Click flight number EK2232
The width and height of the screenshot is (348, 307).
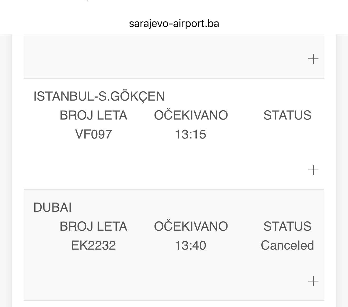[94, 245]
